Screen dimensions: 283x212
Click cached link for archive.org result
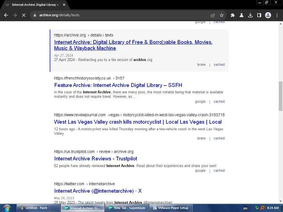pos(219,65)
